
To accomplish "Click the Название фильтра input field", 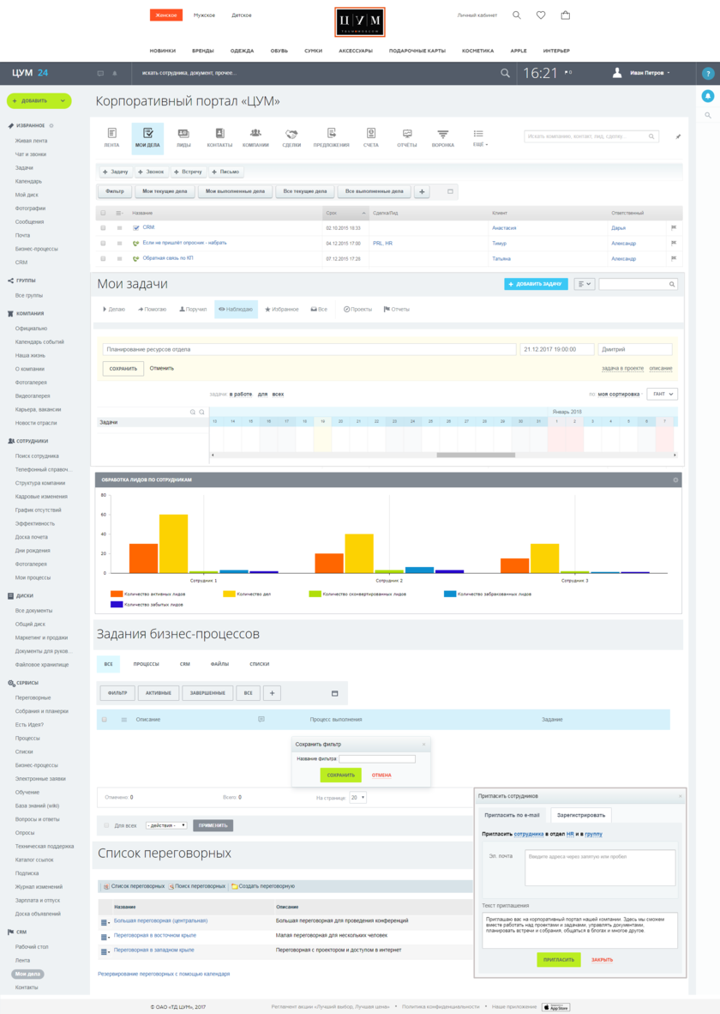I will (377, 759).
